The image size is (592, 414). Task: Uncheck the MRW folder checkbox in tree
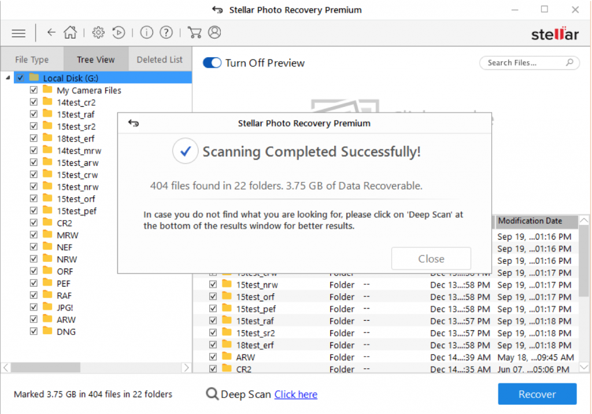click(x=34, y=235)
